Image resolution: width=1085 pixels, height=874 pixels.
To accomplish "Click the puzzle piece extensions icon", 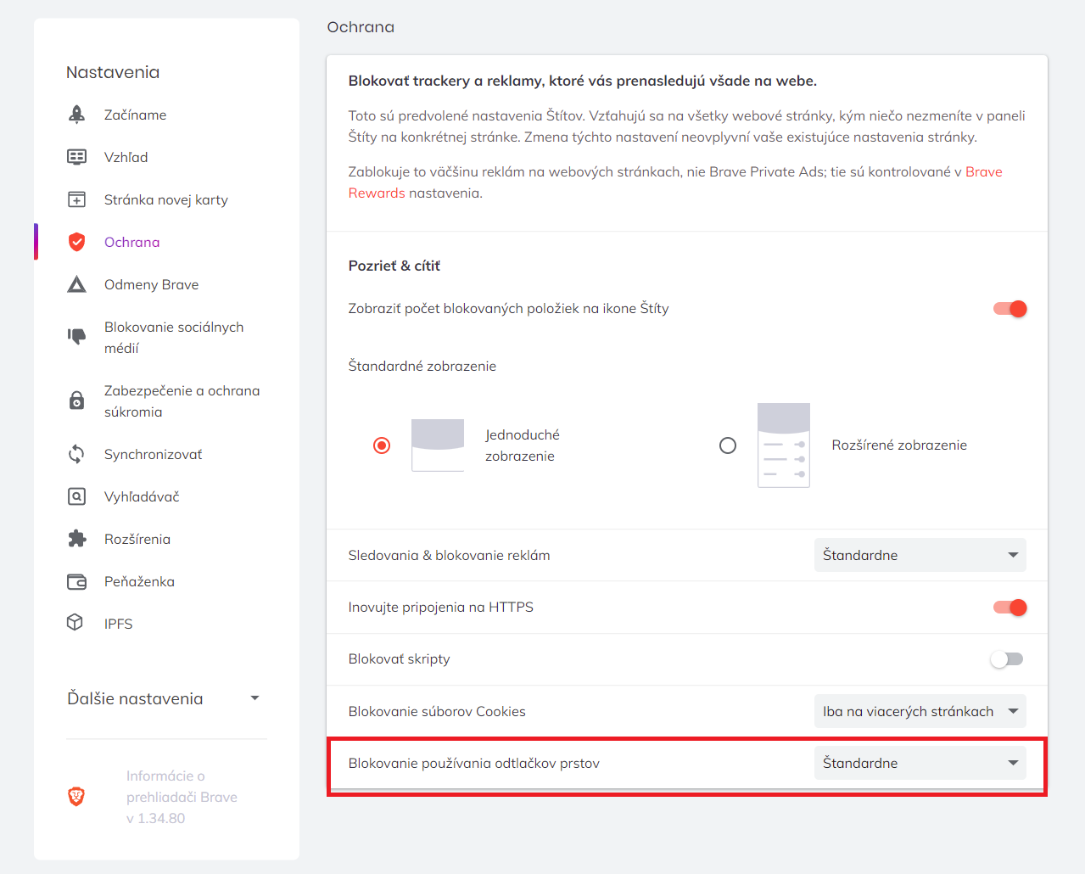I will (76, 539).
